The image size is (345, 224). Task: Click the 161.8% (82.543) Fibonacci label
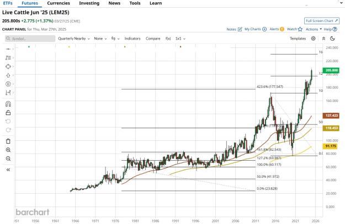269,150
